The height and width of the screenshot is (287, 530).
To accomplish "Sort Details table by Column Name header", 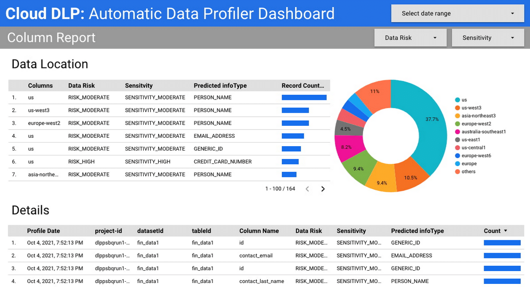I will pos(259,231).
